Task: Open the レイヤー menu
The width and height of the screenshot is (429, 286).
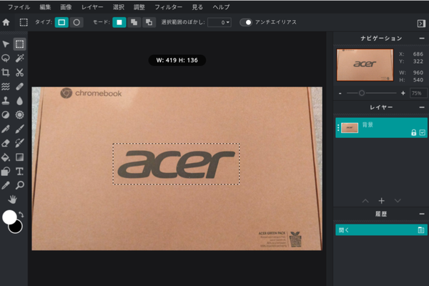Action: coord(92,7)
